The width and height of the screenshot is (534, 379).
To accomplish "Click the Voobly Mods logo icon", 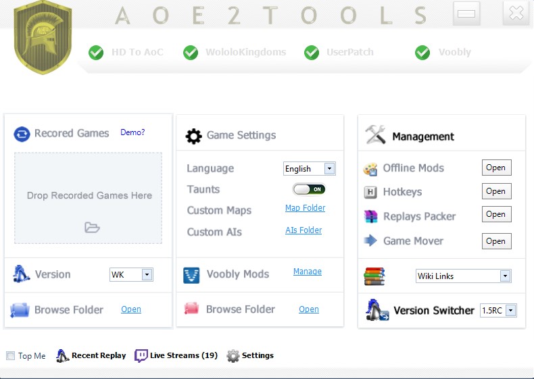I will click(191, 275).
